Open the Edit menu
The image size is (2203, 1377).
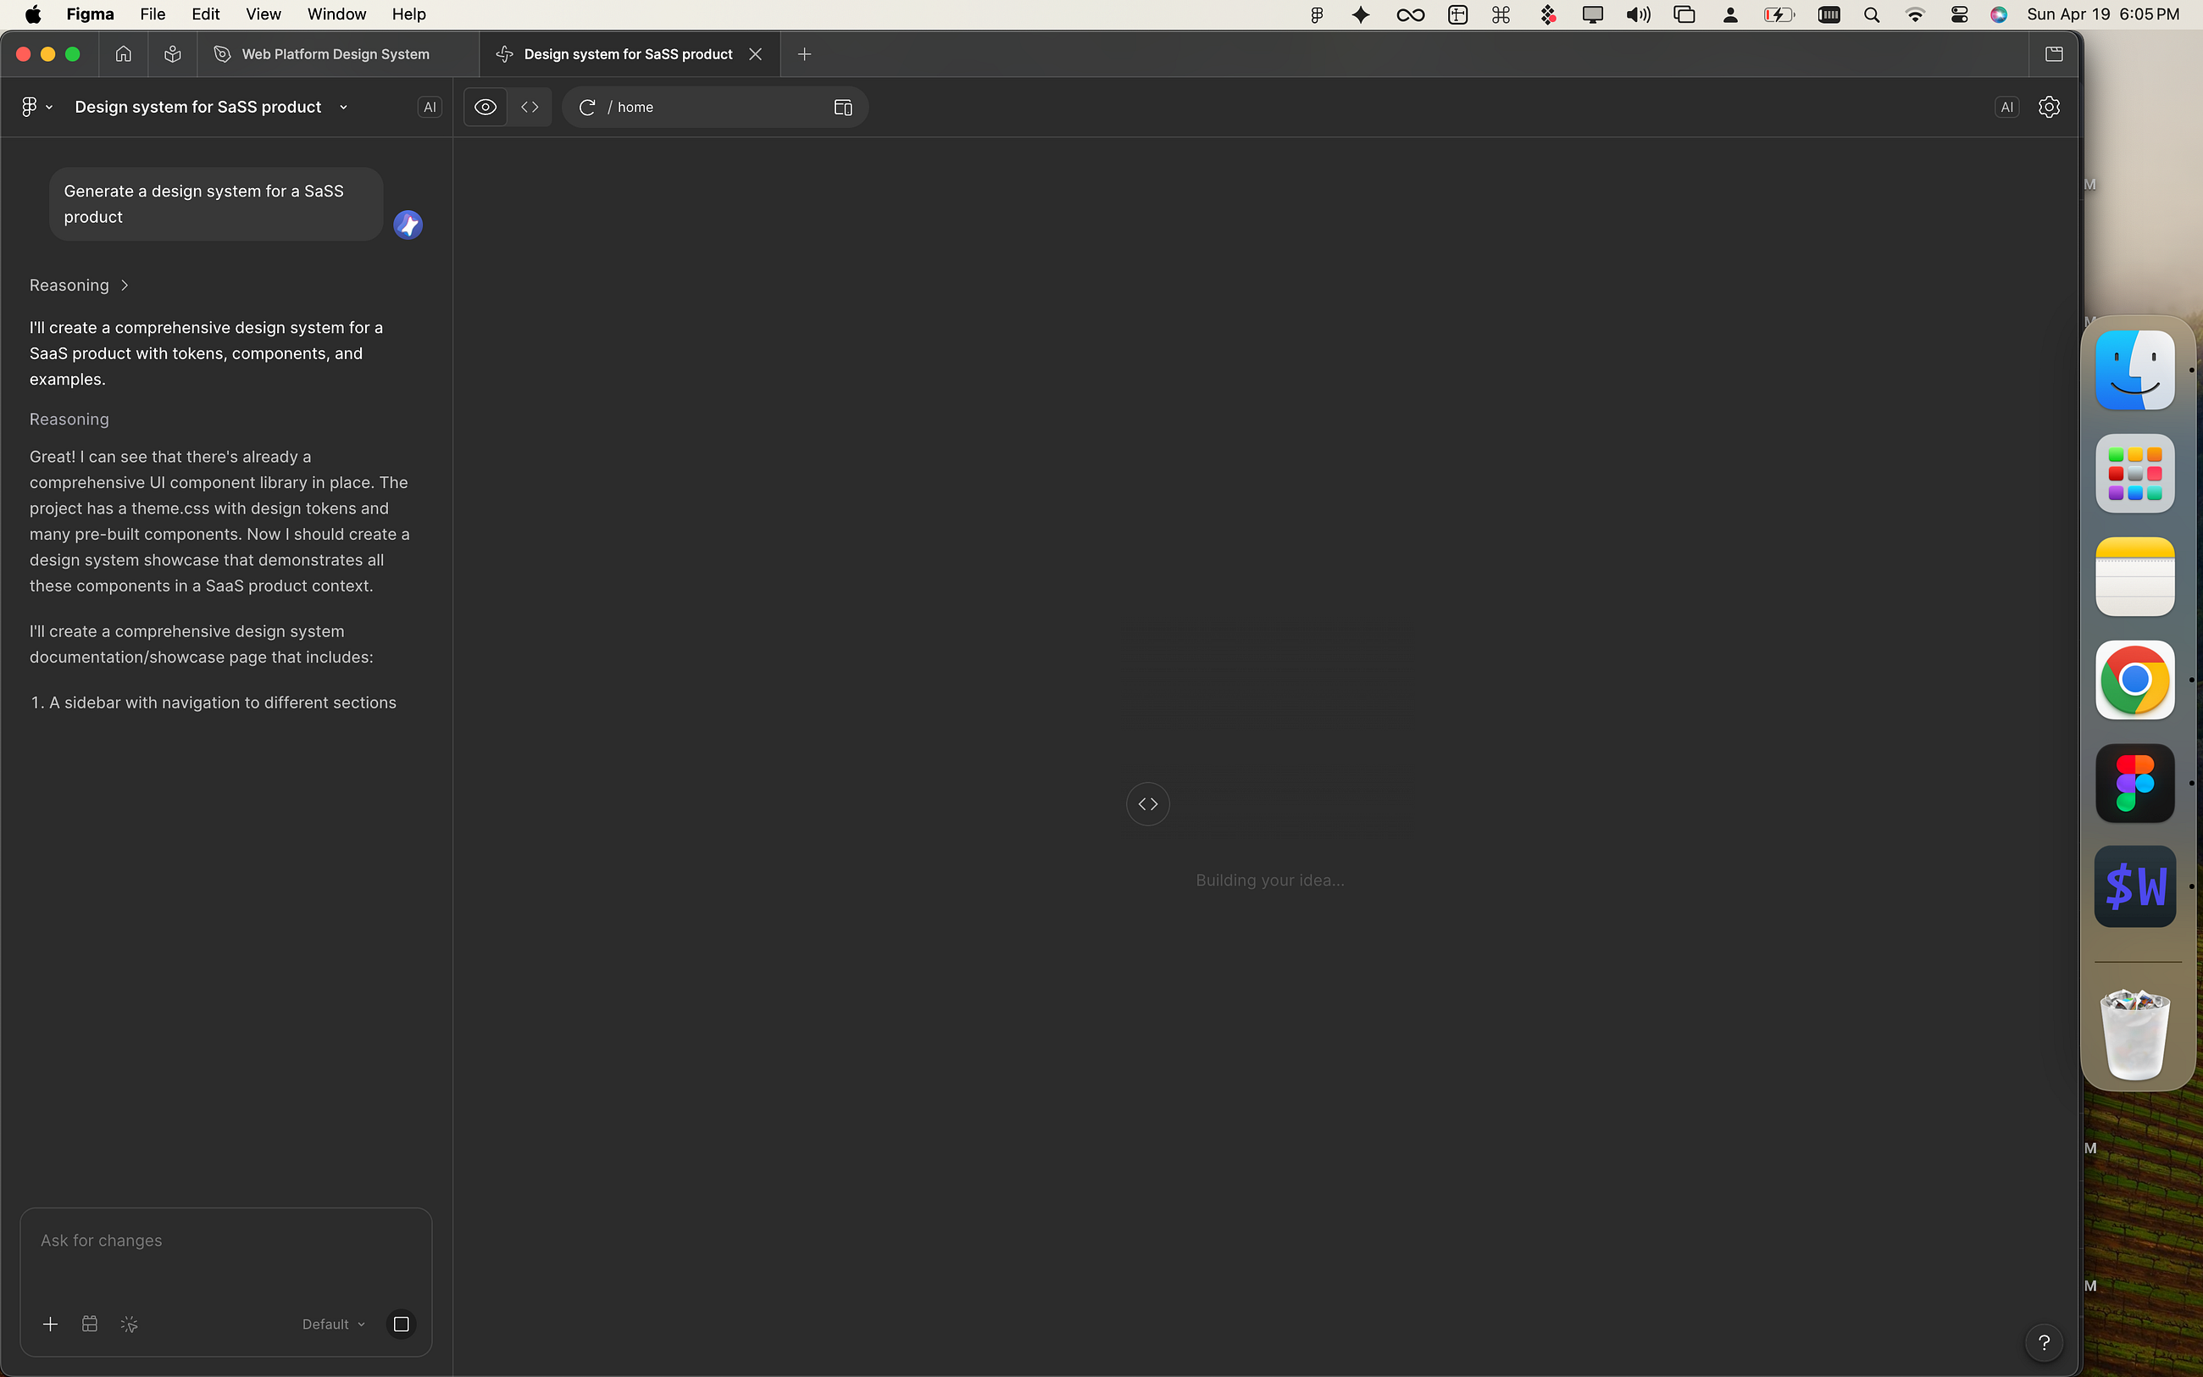coord(206,14)
